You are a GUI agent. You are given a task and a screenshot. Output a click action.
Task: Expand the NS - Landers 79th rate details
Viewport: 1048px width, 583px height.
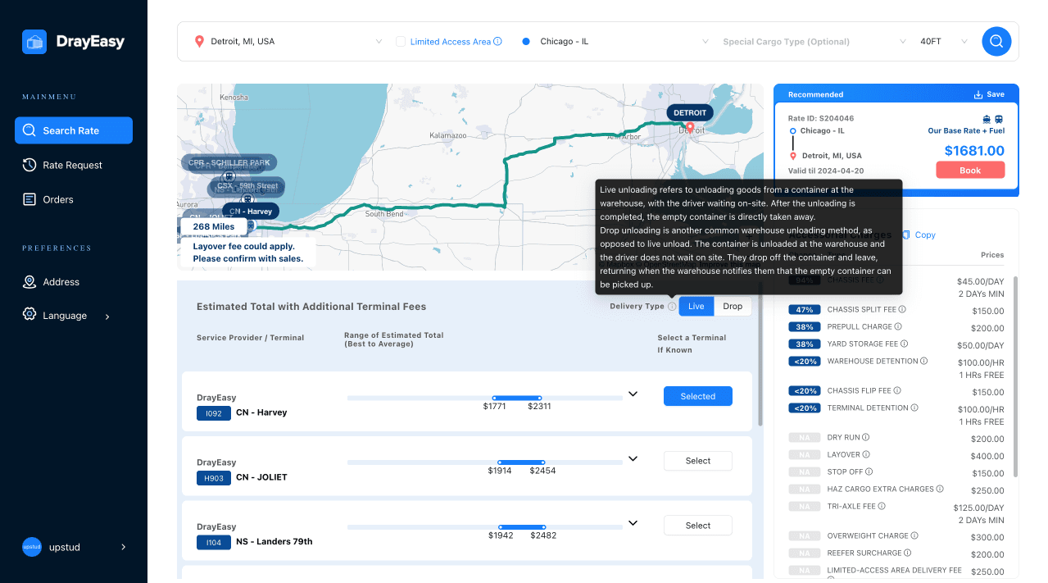pyautogui.click(x=633, y=523)
